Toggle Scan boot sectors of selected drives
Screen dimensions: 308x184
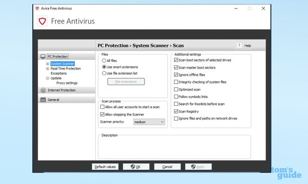click(x=176, y=60)
